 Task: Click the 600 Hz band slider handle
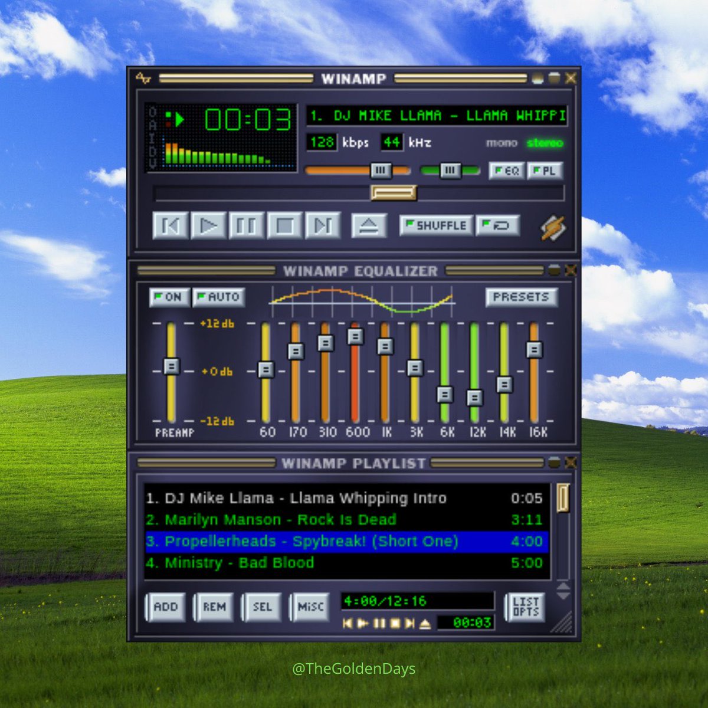[x=355, y=336]
